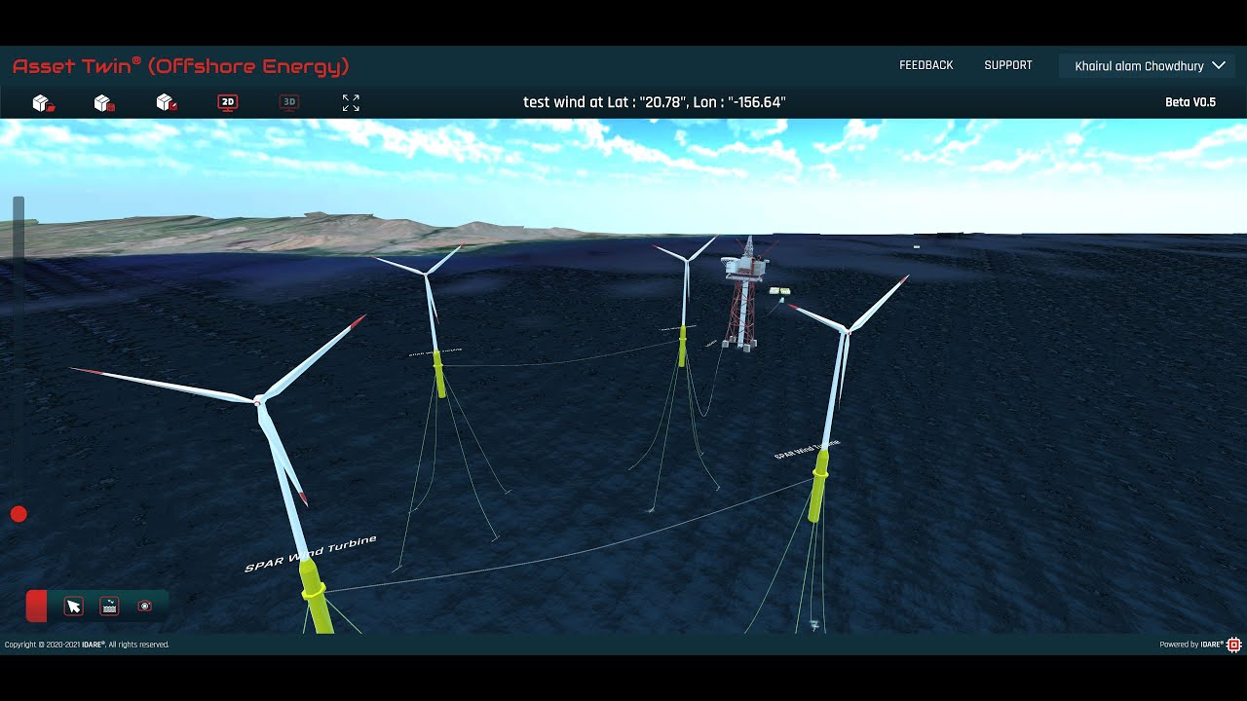
Task: Collapse the red tab of the bottom toolbox
Action: (36, 606)
